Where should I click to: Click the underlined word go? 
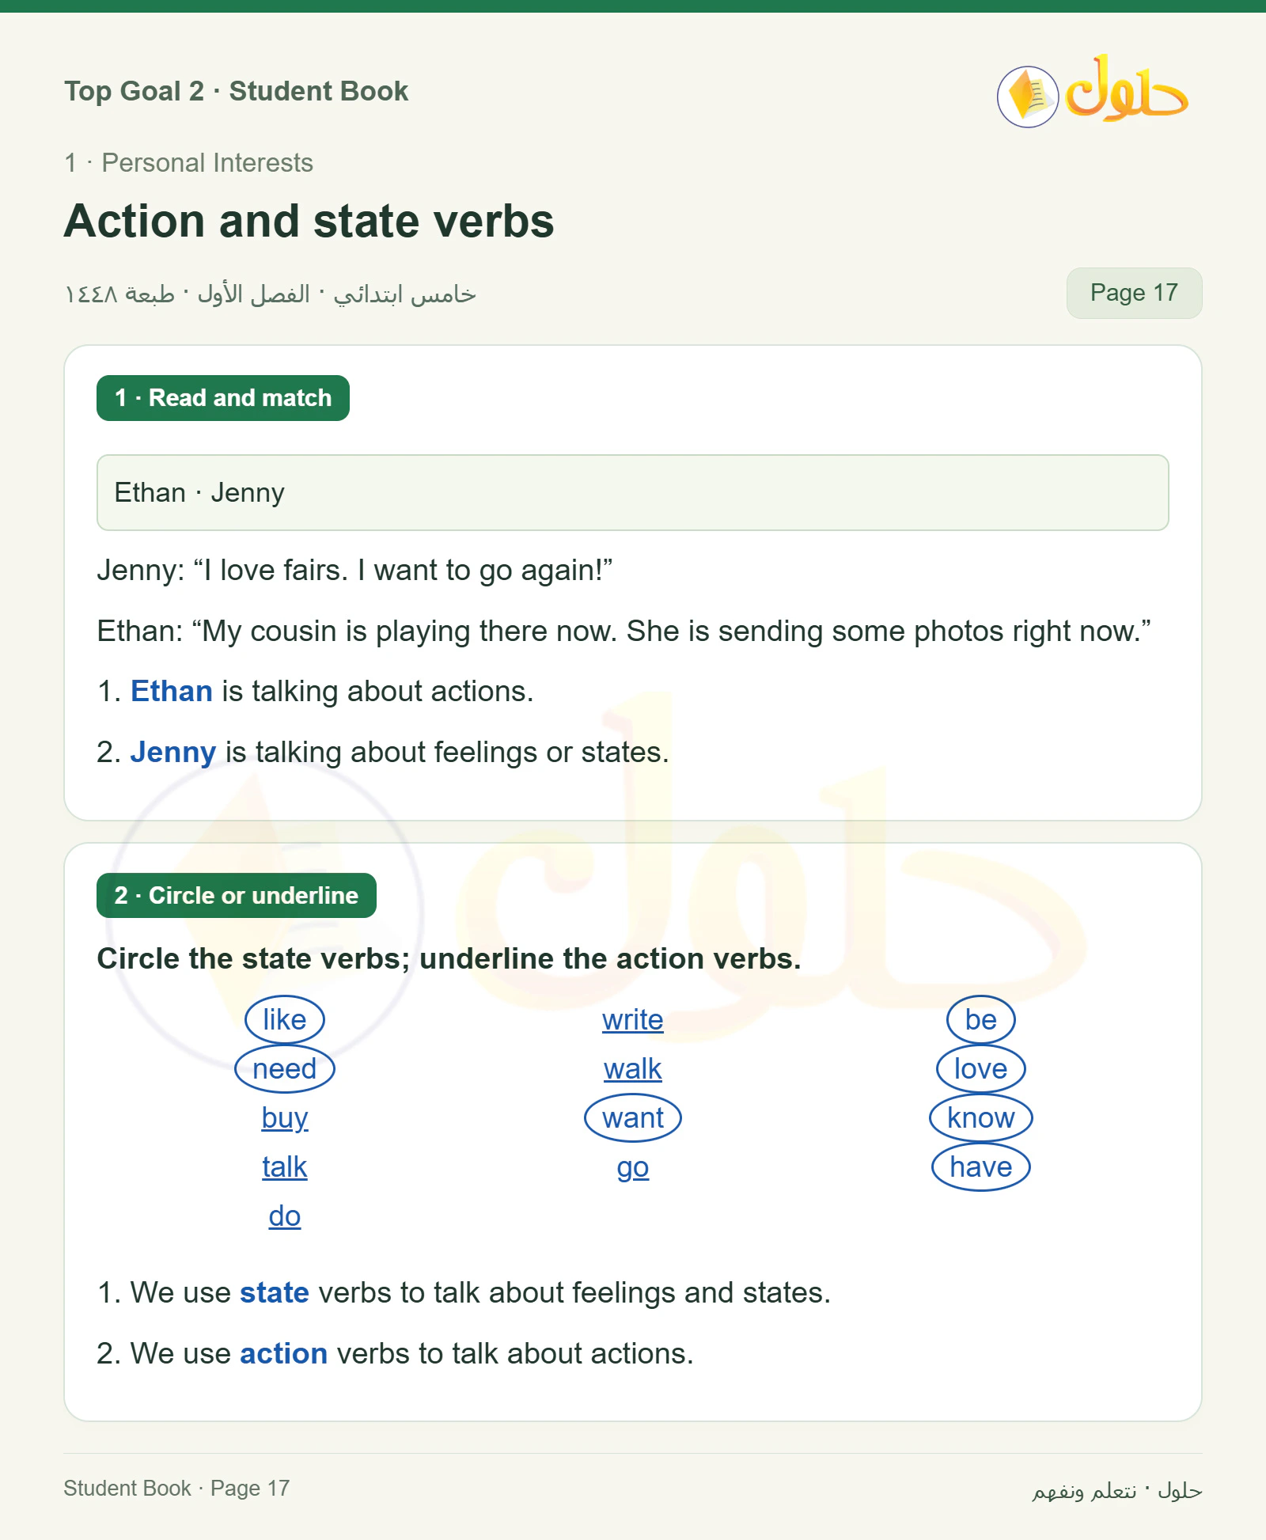click(633, 1166)
